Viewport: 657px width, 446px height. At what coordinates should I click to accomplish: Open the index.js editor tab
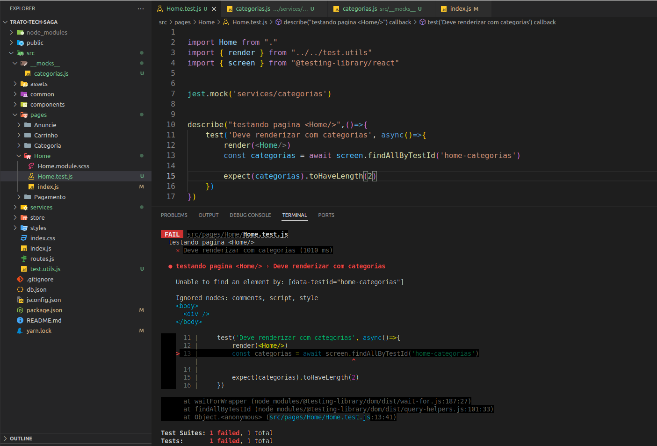click(x=463, y=9)
